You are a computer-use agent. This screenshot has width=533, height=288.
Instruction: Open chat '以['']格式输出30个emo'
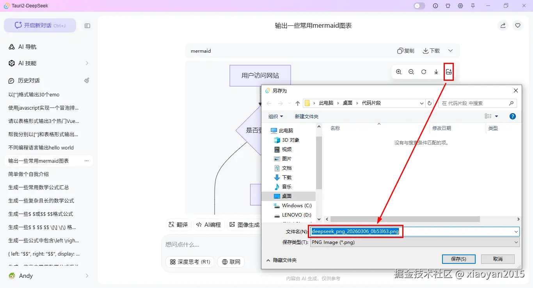[48, 94]
